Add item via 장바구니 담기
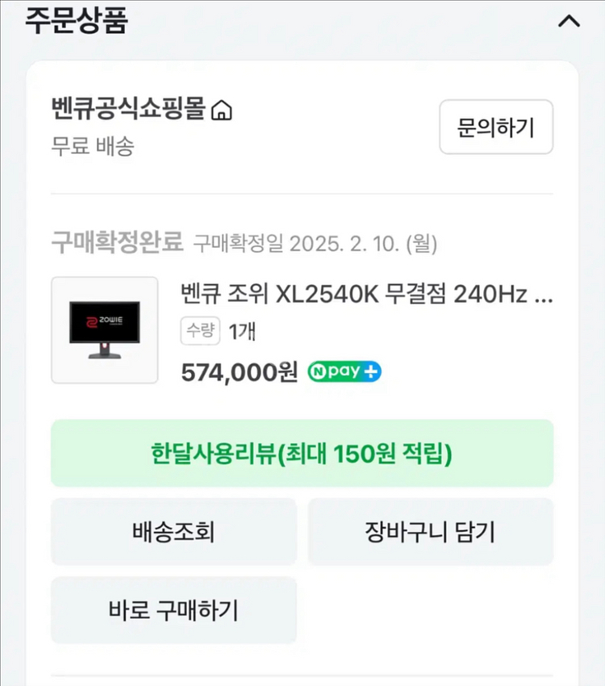This screenshot has height=686, width=605. (x=430, y=532)
